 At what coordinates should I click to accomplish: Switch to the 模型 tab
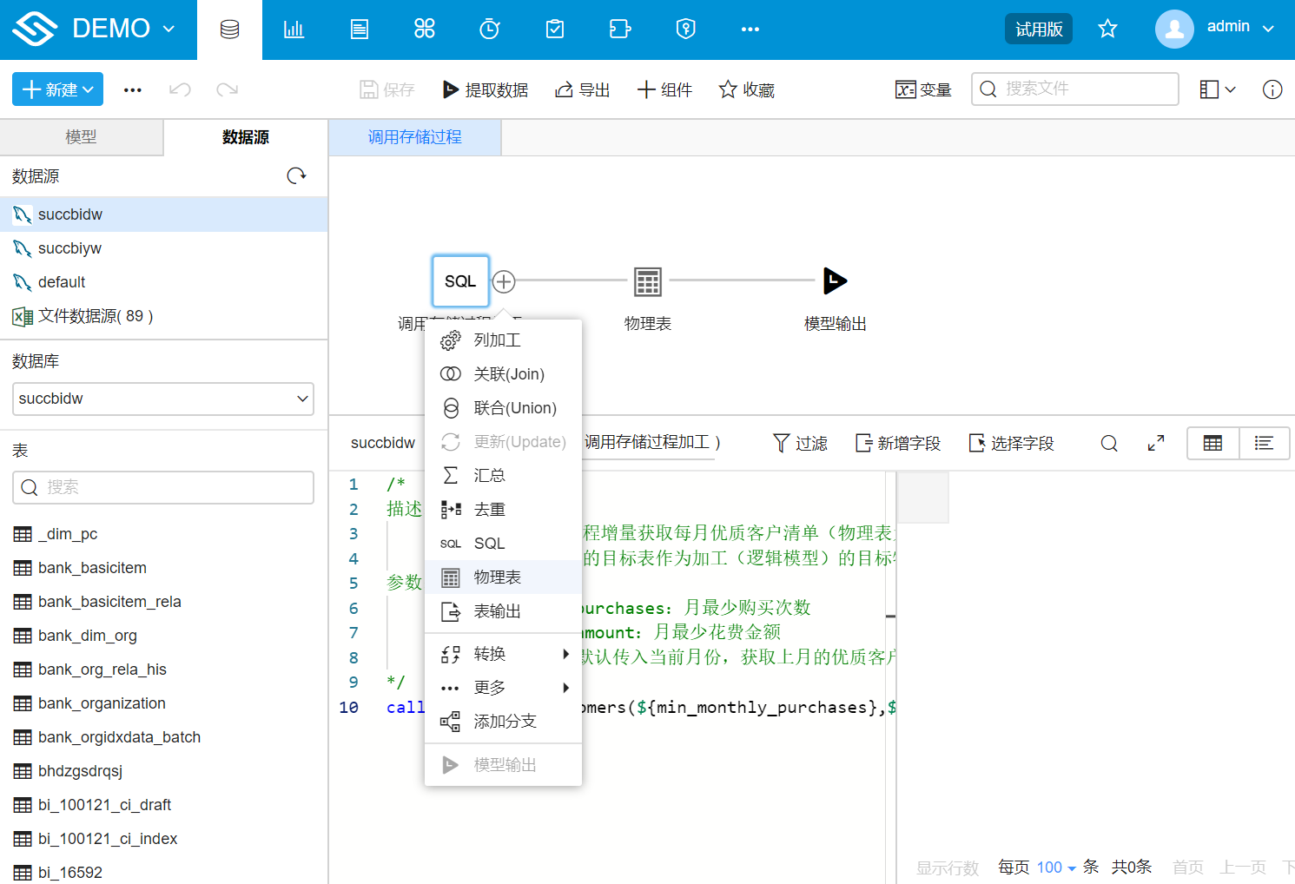pyautogui.click(x=81, y=137)
